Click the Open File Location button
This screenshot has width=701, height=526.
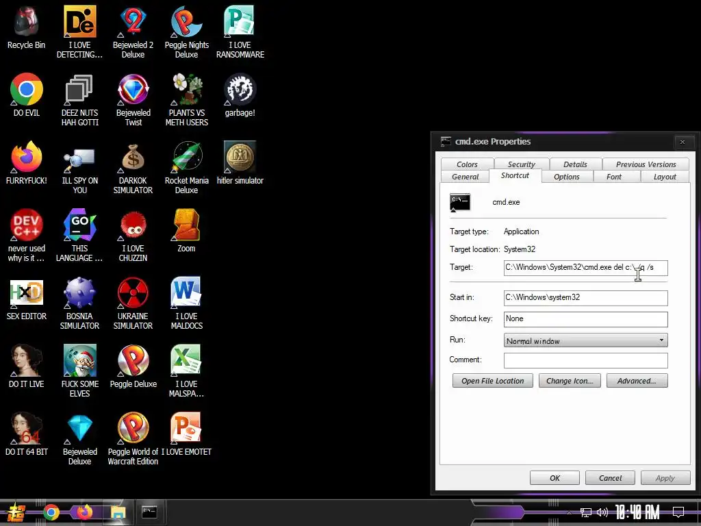pyautogui.click(x=493, y=381)
